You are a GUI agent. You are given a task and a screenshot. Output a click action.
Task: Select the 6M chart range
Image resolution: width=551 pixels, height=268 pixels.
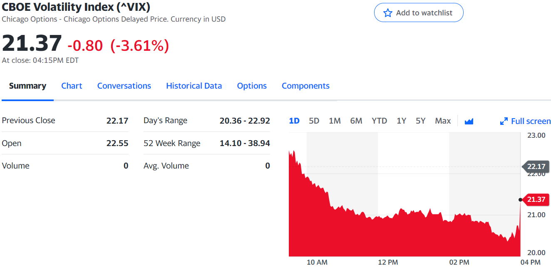click(356, 121)
